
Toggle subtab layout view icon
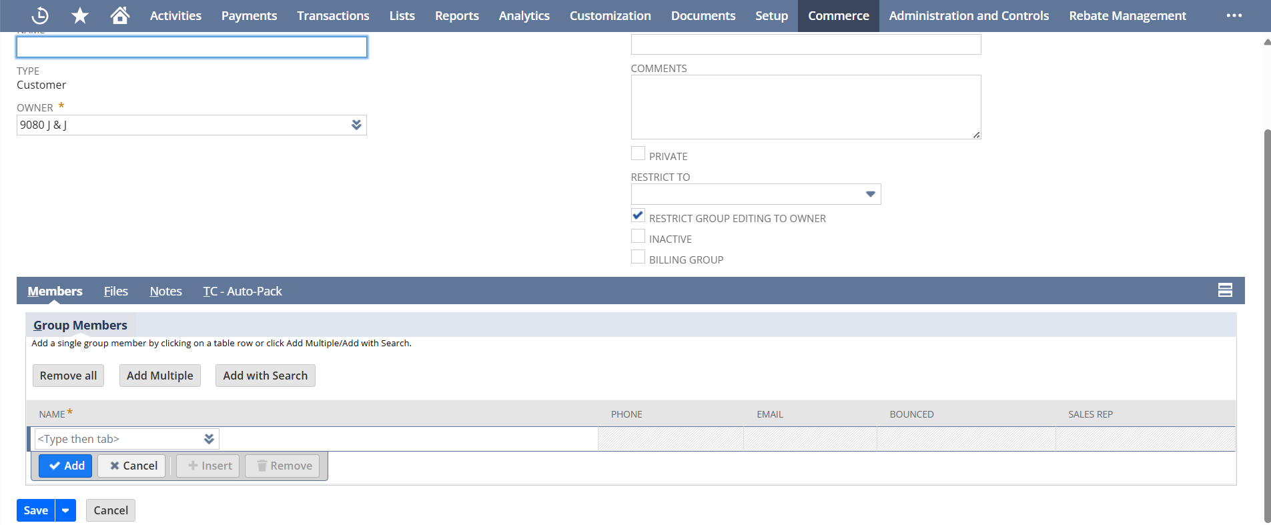click(1225, 290)
